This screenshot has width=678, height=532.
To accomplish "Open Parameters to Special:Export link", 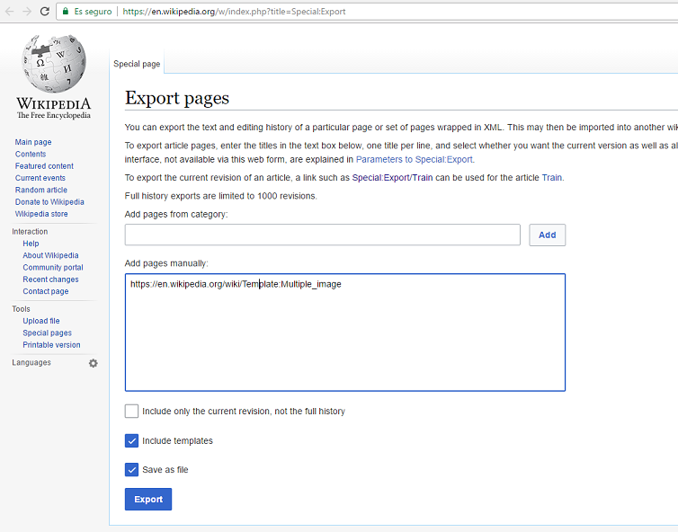I will (415, 159).
